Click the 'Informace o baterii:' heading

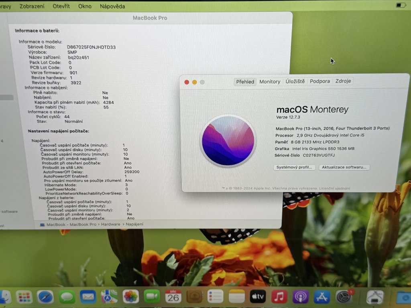pos(37,30)
